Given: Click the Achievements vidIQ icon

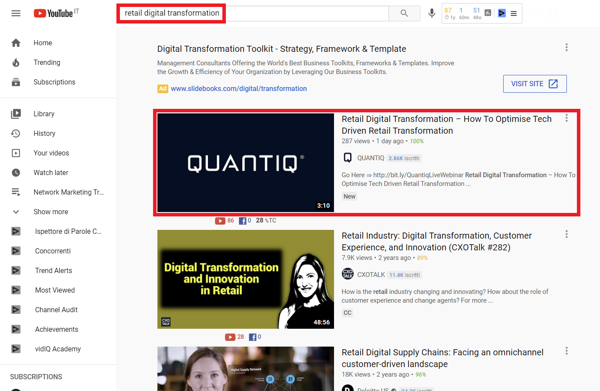Looking at the screenshot, I should [16, 329].
